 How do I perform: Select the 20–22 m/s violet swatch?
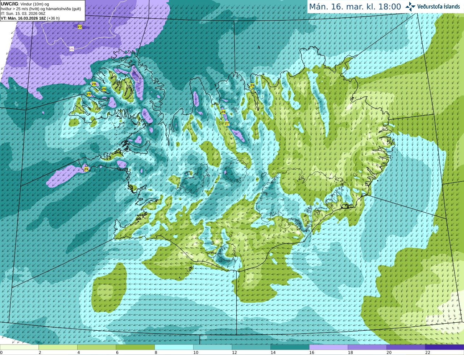pyautogui.click(x=406, y=347)
